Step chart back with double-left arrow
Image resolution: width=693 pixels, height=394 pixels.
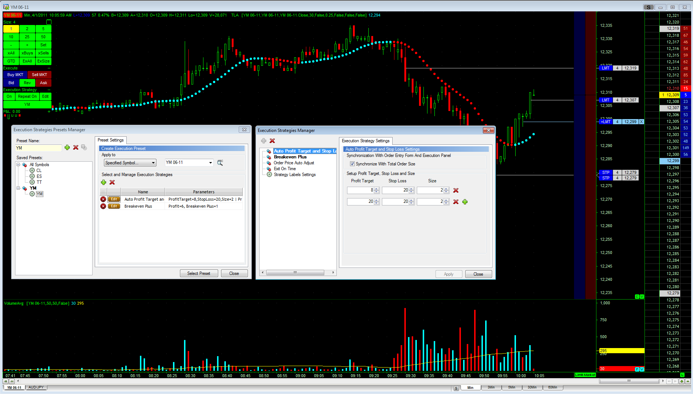click(12, 381)
